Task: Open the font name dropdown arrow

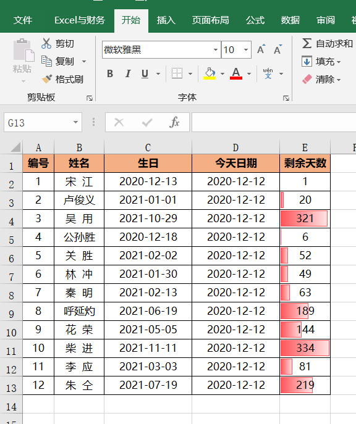Action: [x=216, y=50]
